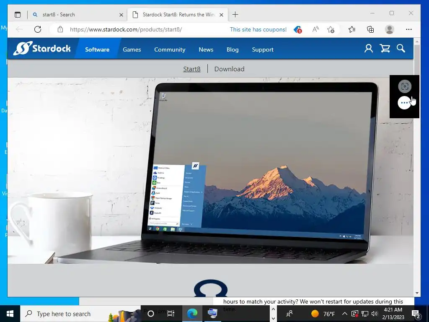Open the 'This site has coupons!' notice
The height and width of the screenshot is (322, 429).
258,29
